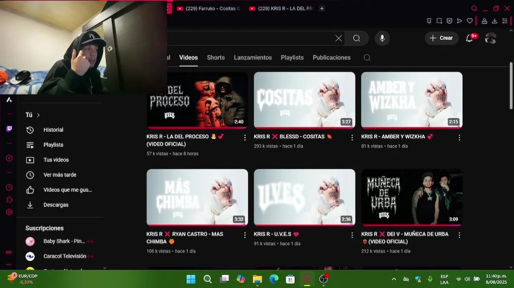This screenshot has height=288, width=514.
Task: Open a new browser tab with plus
Action: pos(322,8)
